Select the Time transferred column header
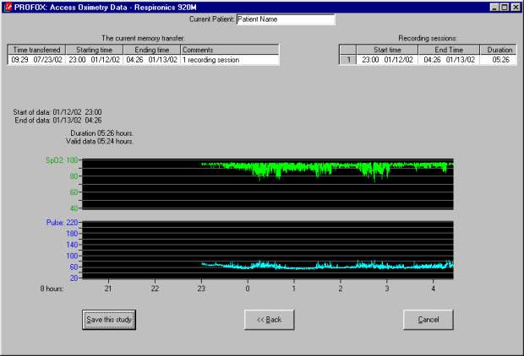The height and width of the screenshot is (356, 524). click(36, 50)
